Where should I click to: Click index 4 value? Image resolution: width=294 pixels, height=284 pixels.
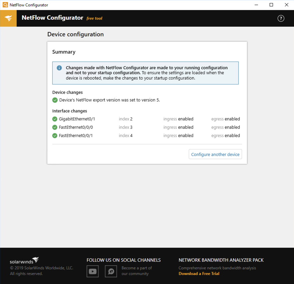tap(126, 136)
